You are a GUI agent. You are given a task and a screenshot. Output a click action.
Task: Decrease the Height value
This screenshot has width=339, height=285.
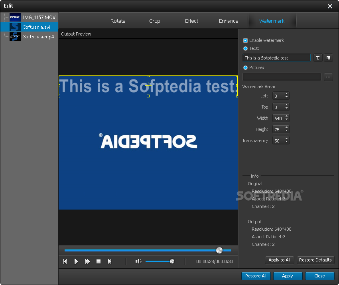pyautogui.click(x=286, y=131)
